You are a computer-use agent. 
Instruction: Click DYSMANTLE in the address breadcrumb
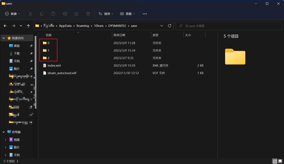[x=118, y=26]
